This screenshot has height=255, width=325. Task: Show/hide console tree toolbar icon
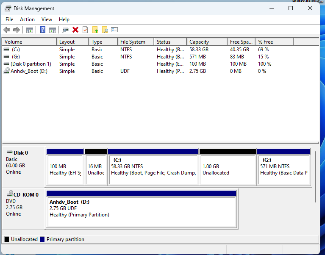pos(29,30)
